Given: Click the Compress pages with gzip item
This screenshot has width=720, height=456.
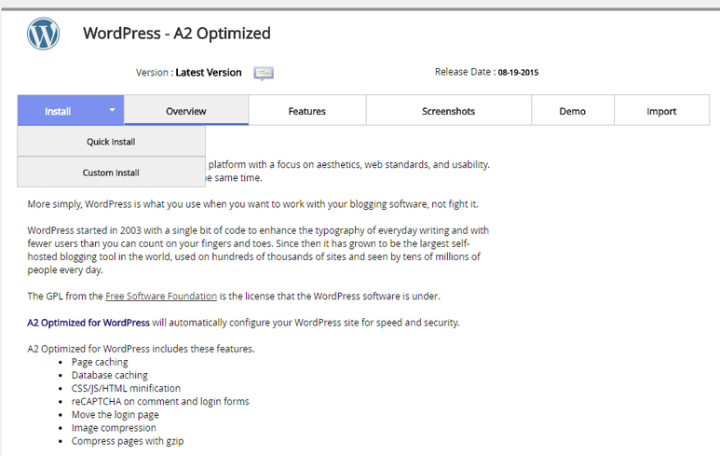Looking at the screenshot, I should click(x=128, y=441).
